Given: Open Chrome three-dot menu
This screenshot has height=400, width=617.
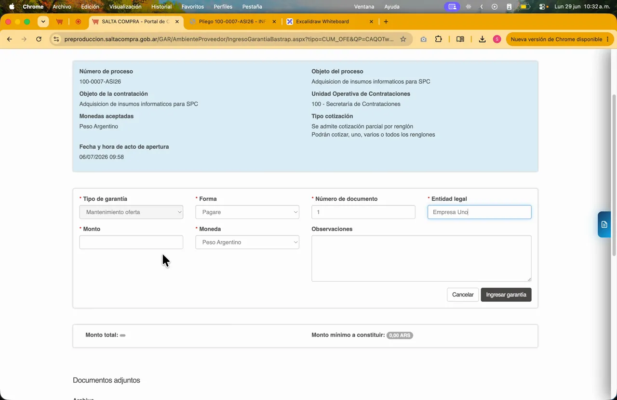Looking at the screenshot, I should (x=607, y=39).
